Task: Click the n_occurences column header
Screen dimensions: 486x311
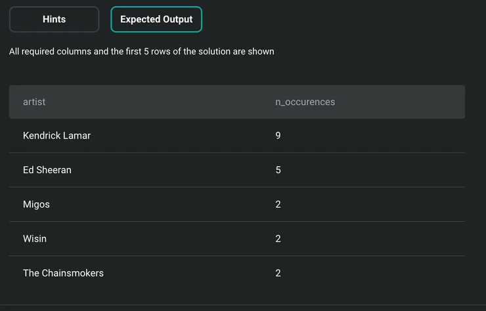Action: (305, 102)
